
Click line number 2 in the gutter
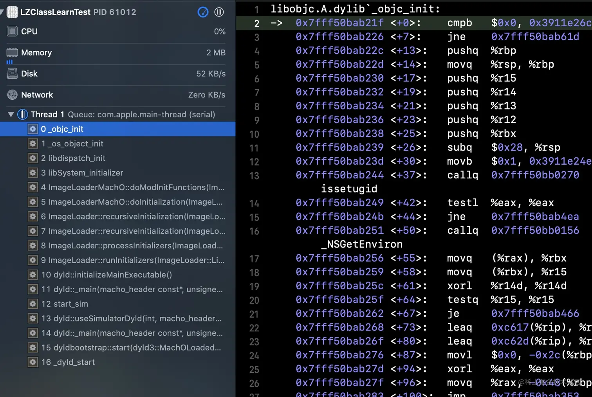pyautogui.click(x=256, y=23)
